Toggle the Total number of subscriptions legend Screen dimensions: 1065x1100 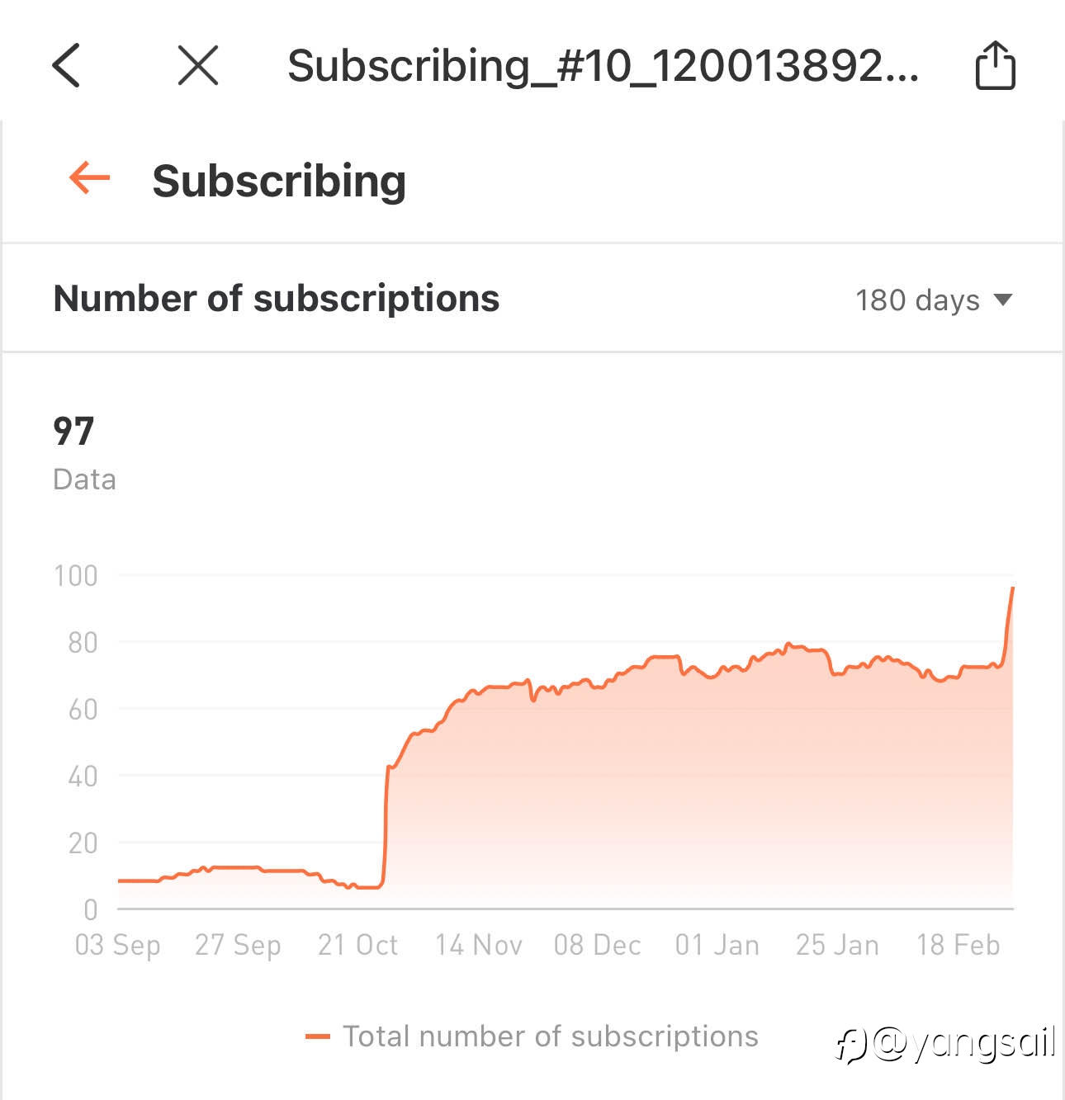[532, 1036]
